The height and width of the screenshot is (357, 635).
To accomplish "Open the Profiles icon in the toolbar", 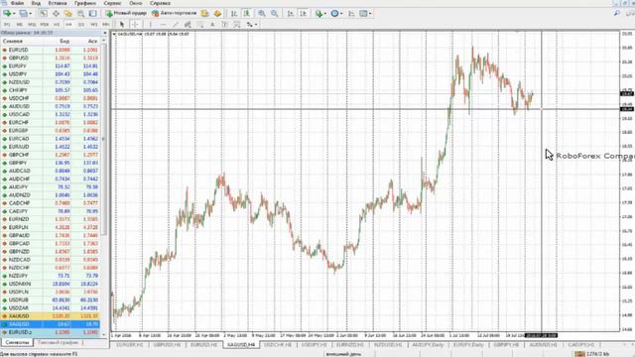I will [24, 13].
